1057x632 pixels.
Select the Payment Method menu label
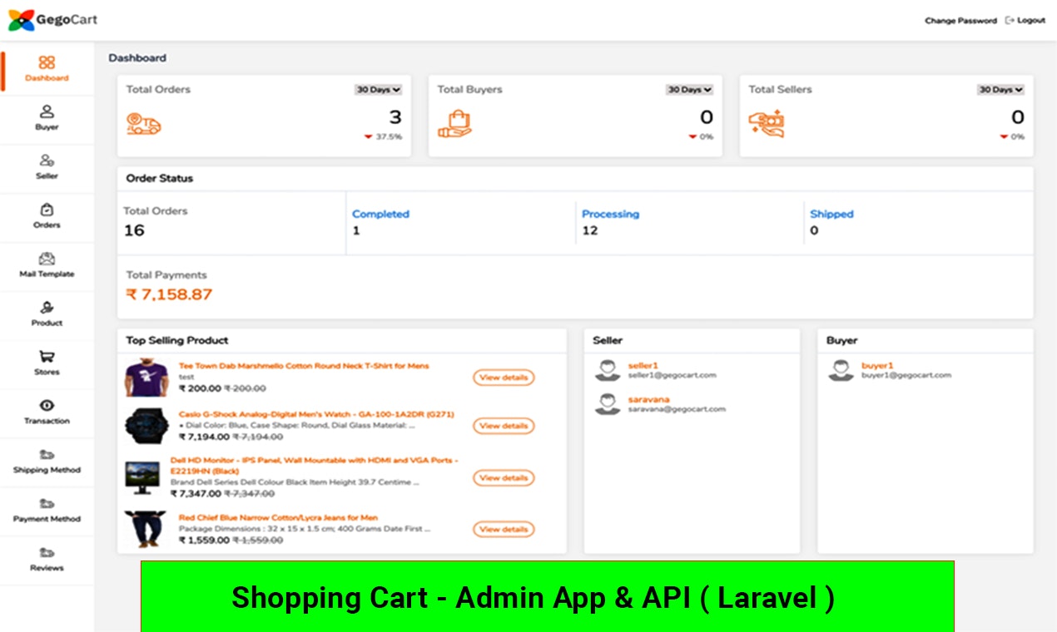(47, 519)
